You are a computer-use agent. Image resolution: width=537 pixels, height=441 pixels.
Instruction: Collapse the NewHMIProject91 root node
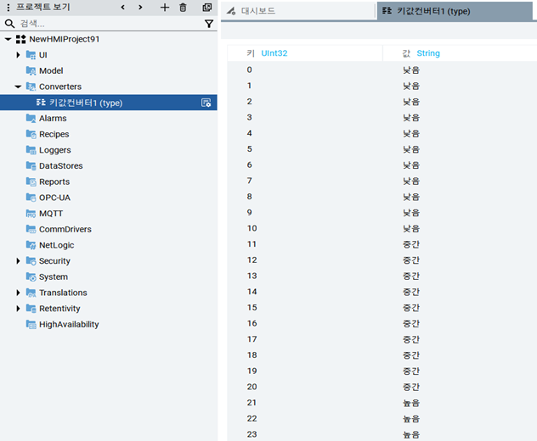8,39
